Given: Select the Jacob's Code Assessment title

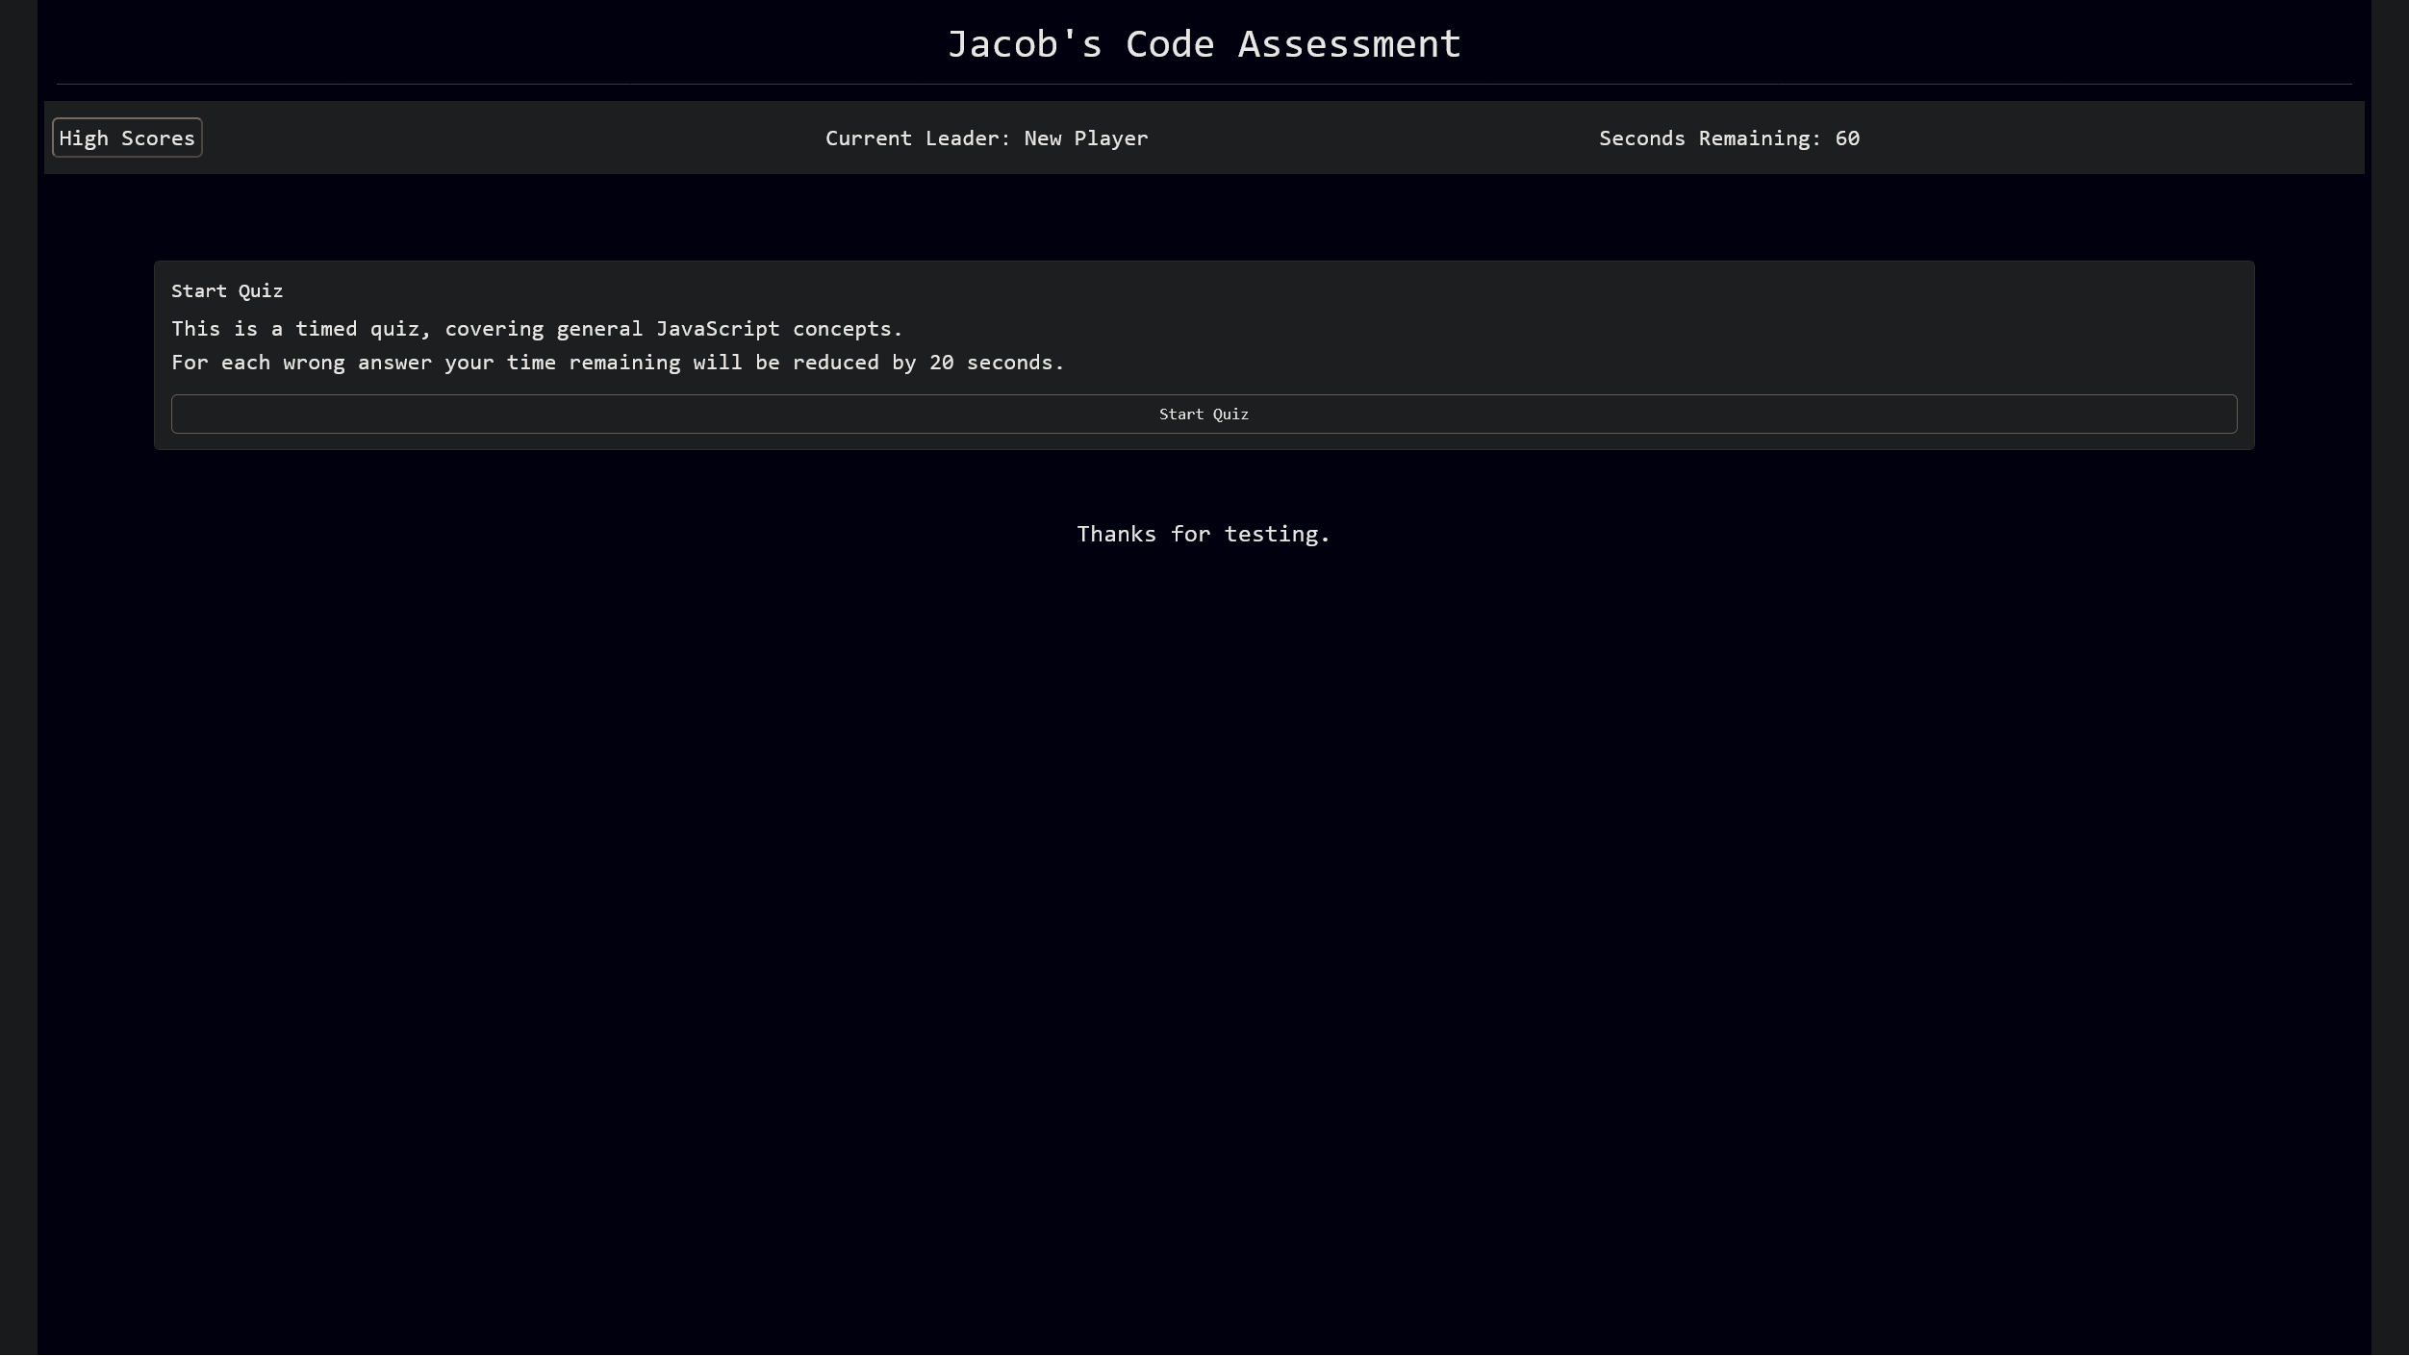Looking at the screenshot, I should pyautogui.click(x=1204, y=44).
